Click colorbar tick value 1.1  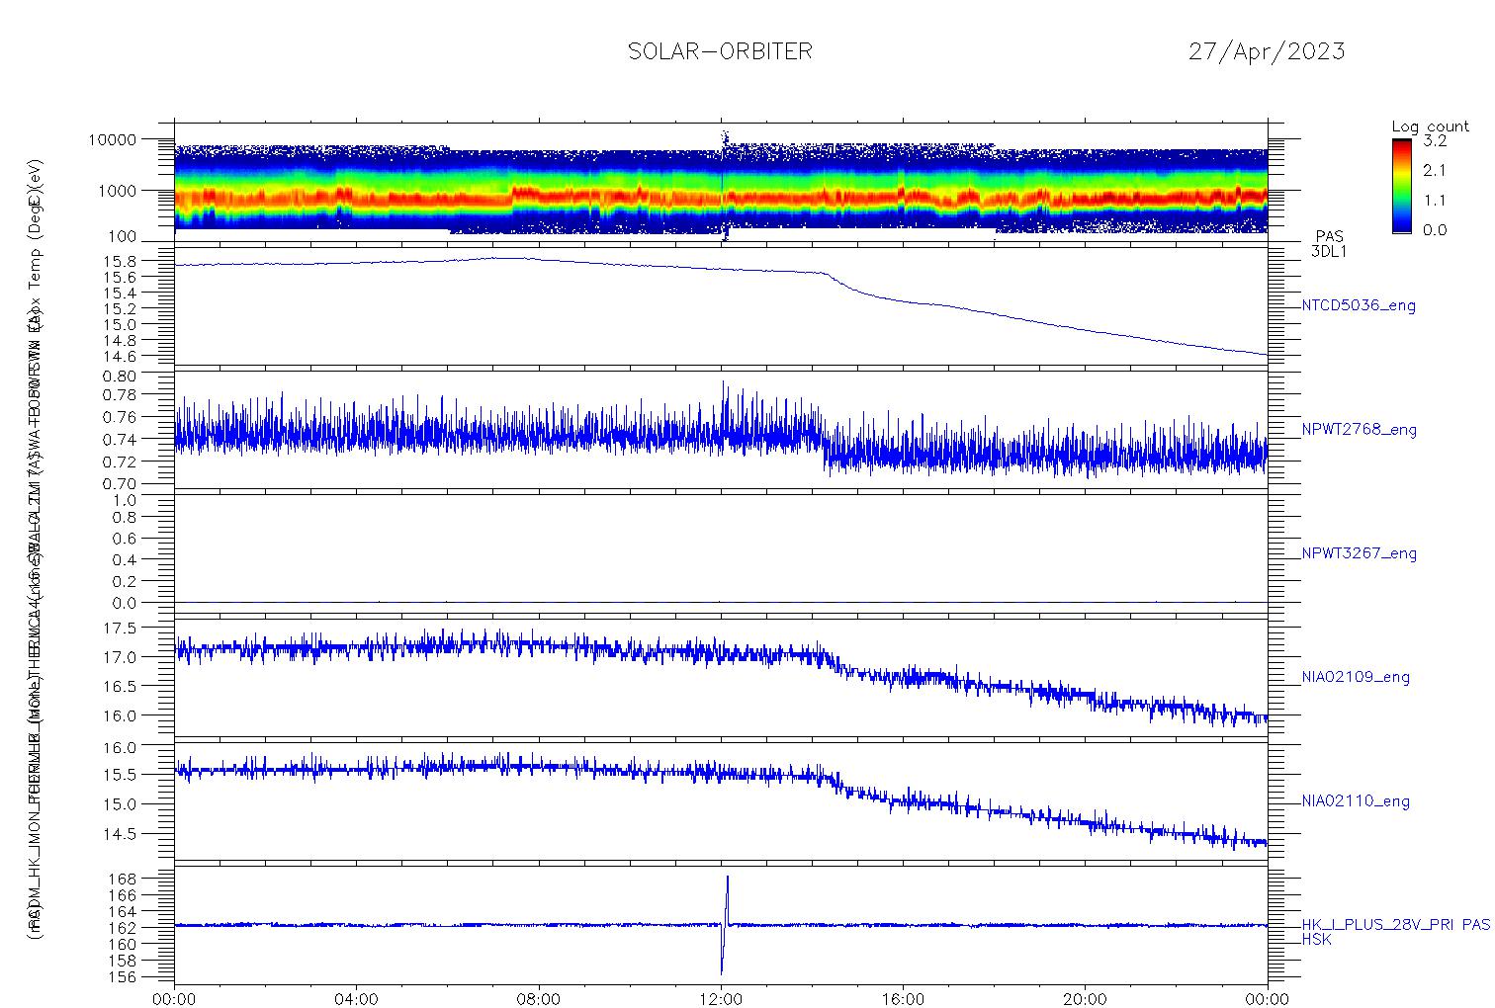(x=1434, y=200)
